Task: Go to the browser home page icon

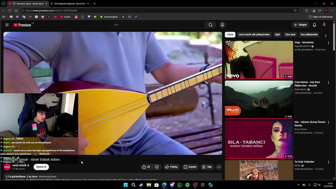Action: point(16,10)
